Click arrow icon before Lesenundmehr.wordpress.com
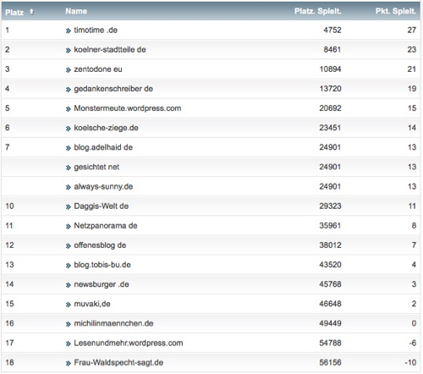 tap(69, 344)
